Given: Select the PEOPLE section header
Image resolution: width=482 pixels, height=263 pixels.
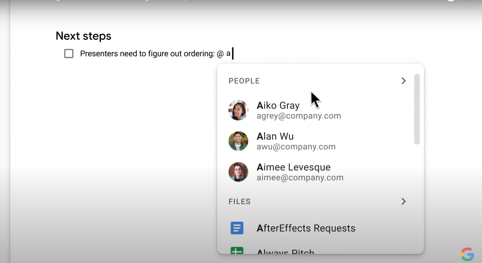Looking at the screenshot, I should click(x=244, y=81).
